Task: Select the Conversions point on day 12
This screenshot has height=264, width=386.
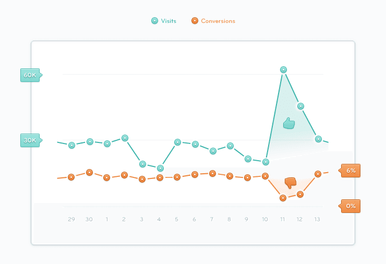Action: pyautogui.click(x=300, y=194)
